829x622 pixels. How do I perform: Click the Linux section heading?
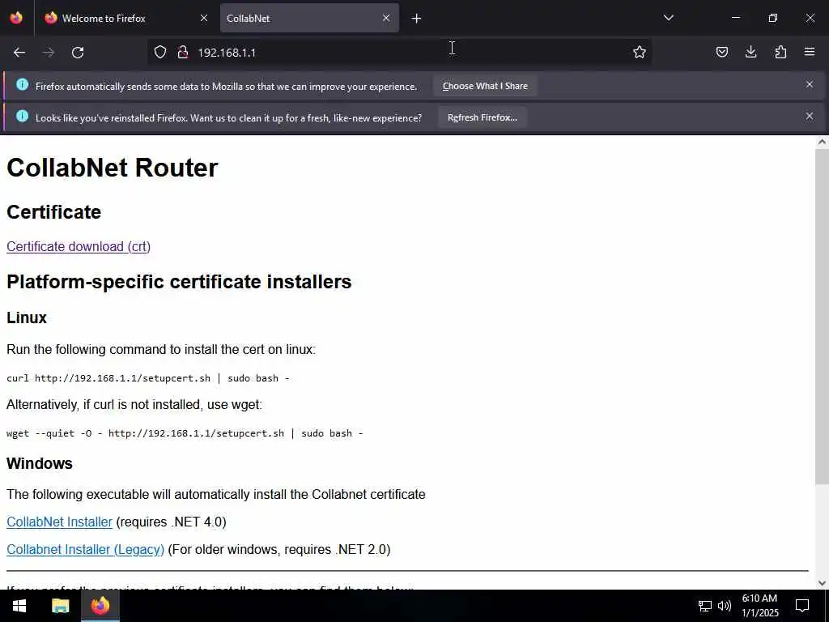(x=27, y=317)
